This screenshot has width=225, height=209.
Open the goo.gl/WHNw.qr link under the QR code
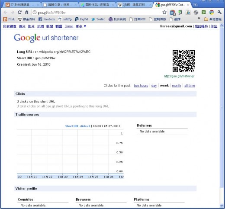[x=179, y=76]
